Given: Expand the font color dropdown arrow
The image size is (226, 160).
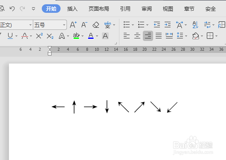Looking at the screenshot, I should pyautogui.click(x=97, y=36).
